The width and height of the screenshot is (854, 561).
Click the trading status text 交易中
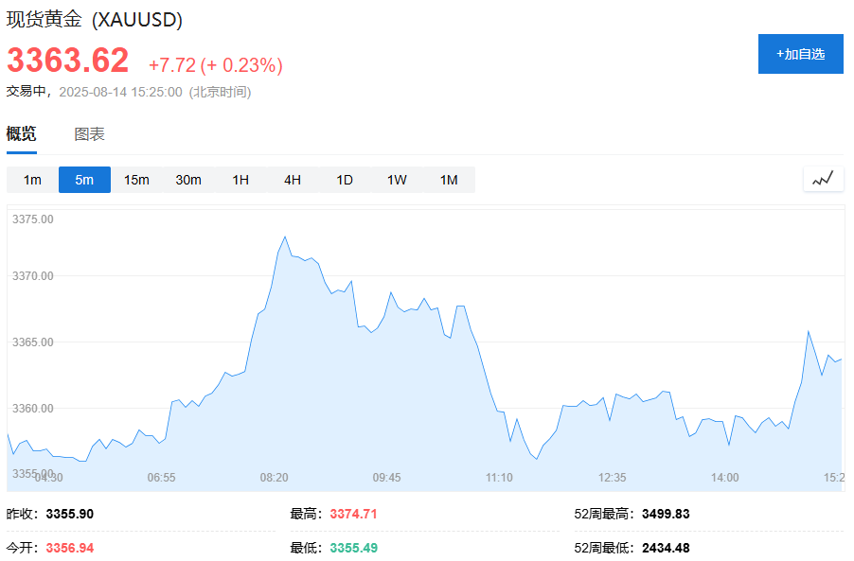pos(26,92)
